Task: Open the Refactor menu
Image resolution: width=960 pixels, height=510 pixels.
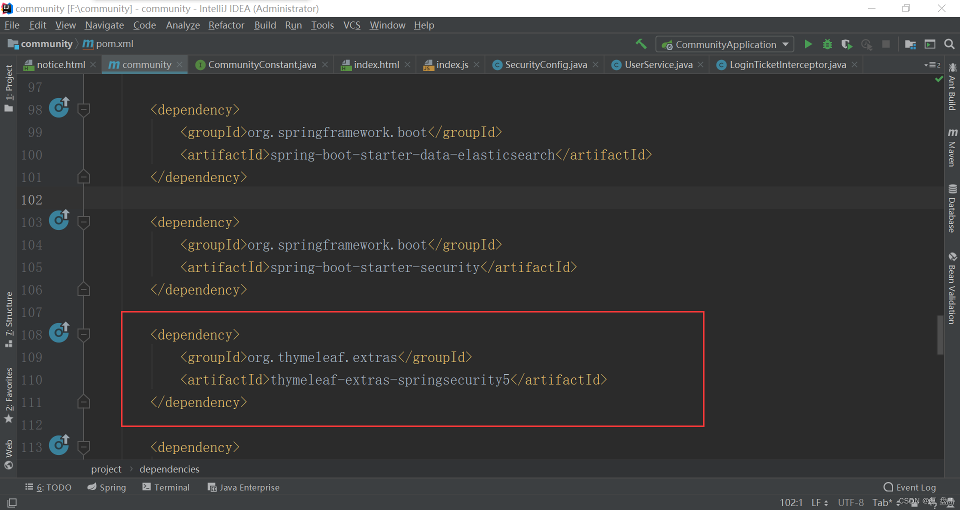Action: (x=226, y=25)
